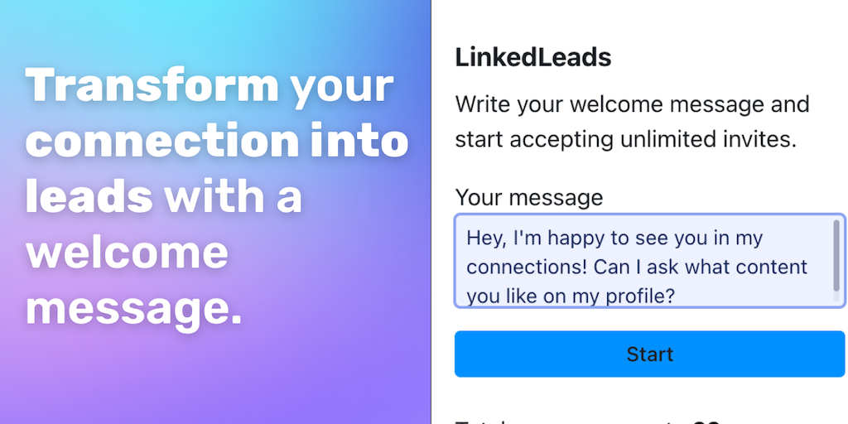Click "message." at the end of the headline
Image resolution: width=848 pixels, height=424 pixels.
133,307
